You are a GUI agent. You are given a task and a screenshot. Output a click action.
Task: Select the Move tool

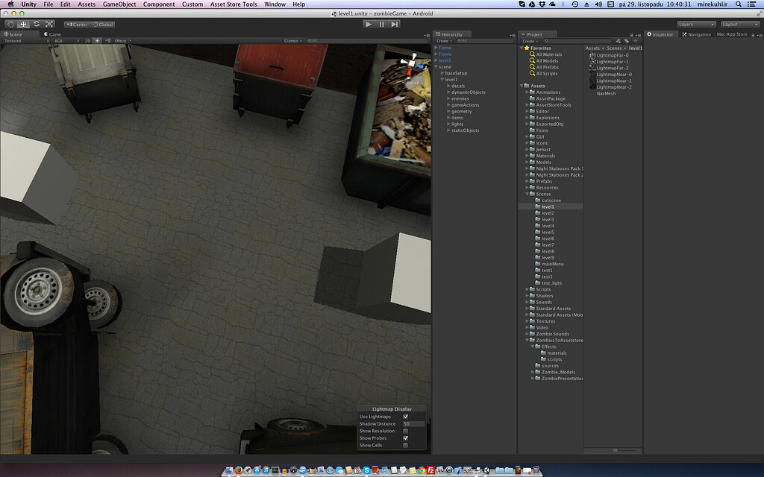tap(22, 25)
